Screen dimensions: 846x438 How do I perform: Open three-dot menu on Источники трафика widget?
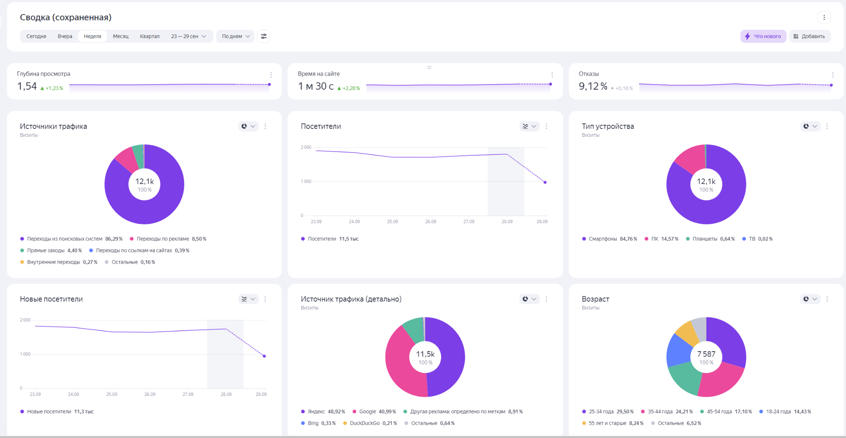click(265, 126)
